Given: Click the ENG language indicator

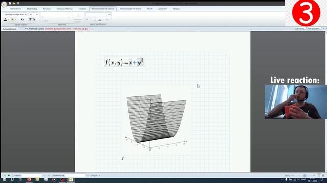Looking at the screenshot, I should 303,179.
